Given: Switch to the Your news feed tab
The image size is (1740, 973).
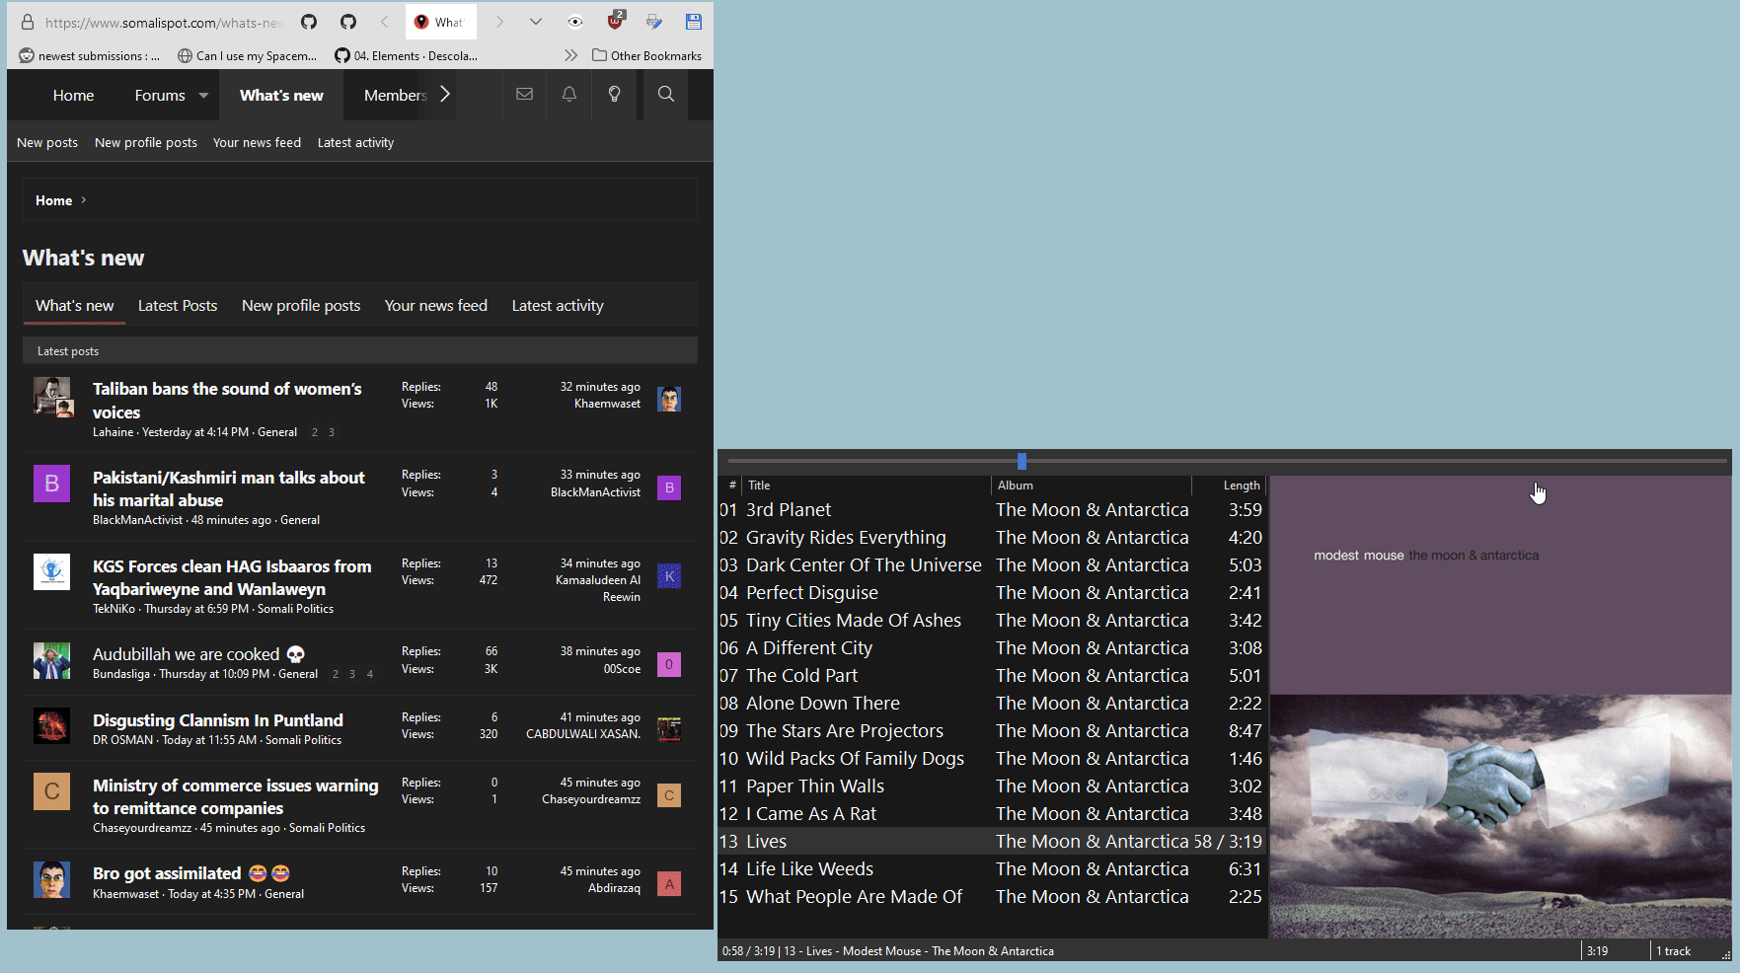Looking at the screenshot, I should click(435, 306).
